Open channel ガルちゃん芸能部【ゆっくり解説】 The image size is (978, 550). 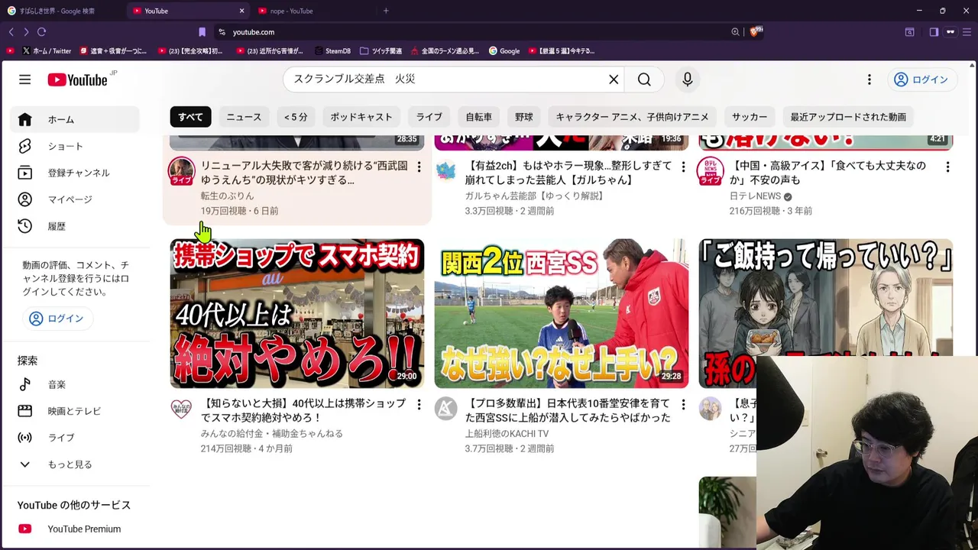click(534, 196)
